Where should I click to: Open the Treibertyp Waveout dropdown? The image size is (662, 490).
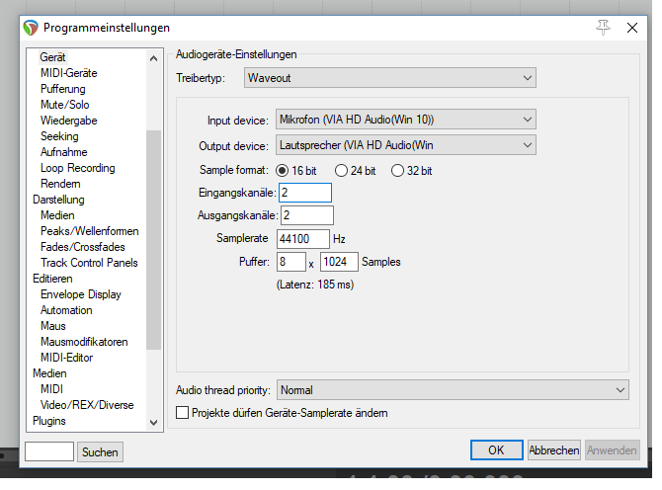[389, 78]
